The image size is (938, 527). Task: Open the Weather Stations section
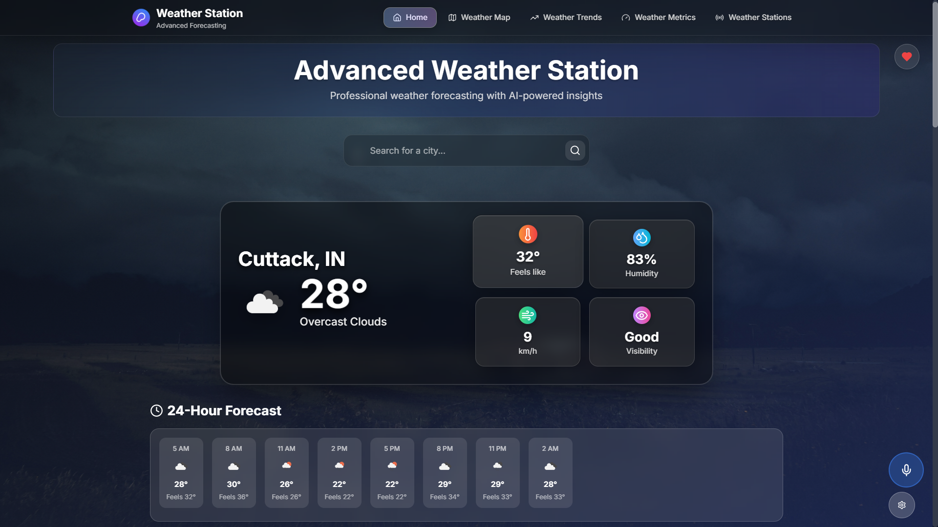click(753, 17)
